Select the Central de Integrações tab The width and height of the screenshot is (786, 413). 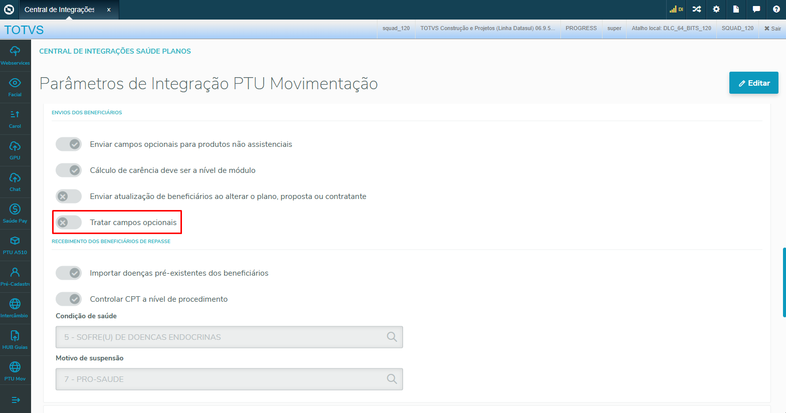tap(60, 10)
